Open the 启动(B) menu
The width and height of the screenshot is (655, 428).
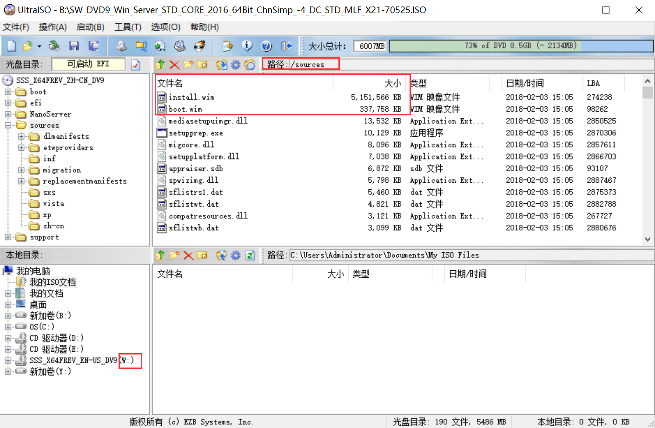90,27
